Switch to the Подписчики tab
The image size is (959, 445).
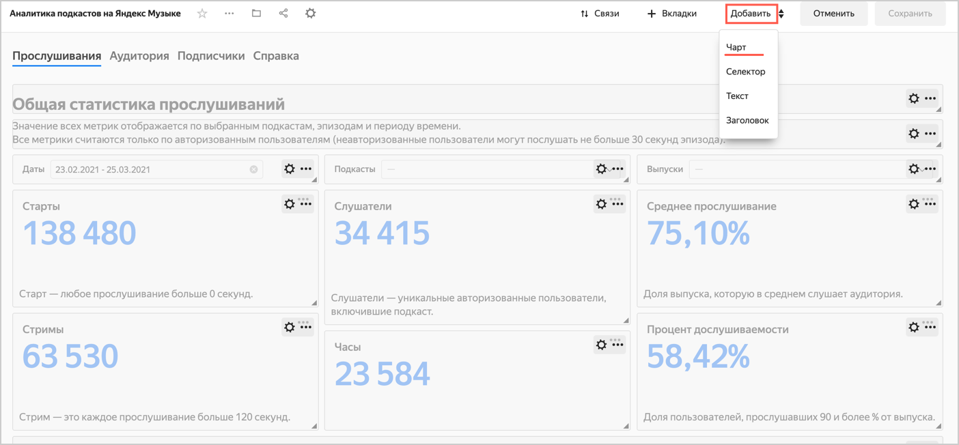tap(211, 56)
